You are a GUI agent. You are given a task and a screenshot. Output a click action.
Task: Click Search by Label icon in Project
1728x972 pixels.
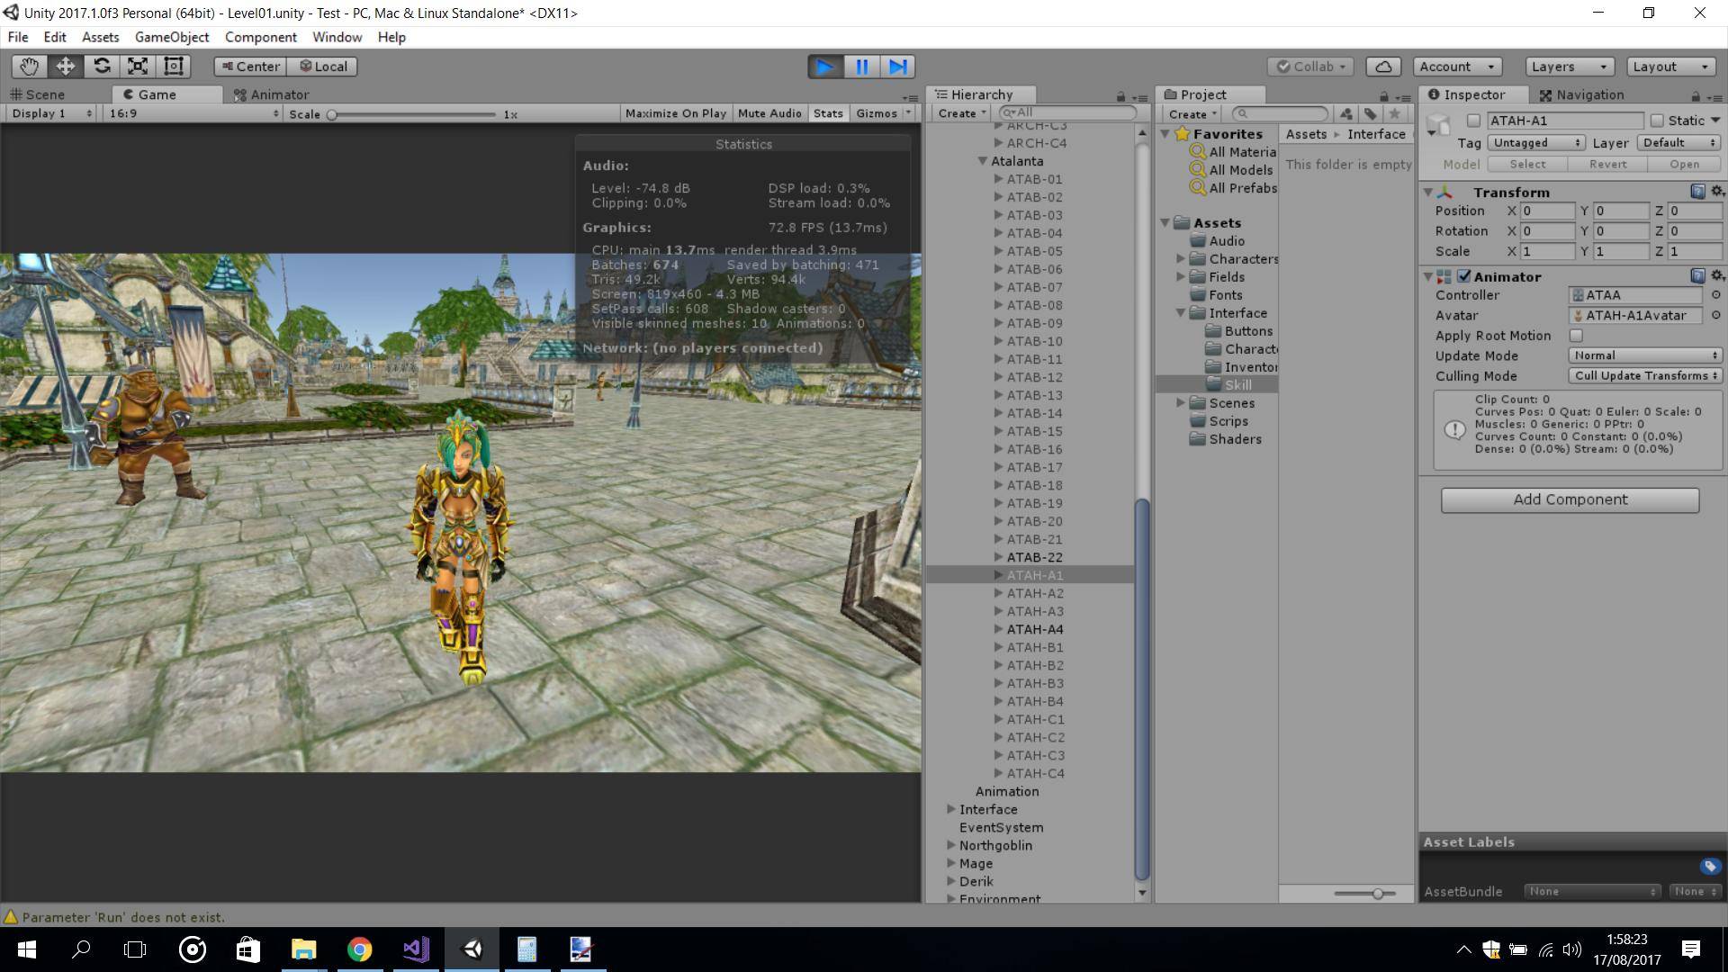click(x=1370, y=113)
